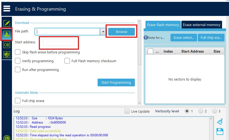Click the Browse button
The image size is (229, 140).
click(122, 32)
